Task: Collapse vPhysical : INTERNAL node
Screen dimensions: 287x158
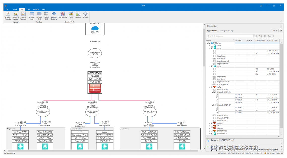Action: coord(212,92)
